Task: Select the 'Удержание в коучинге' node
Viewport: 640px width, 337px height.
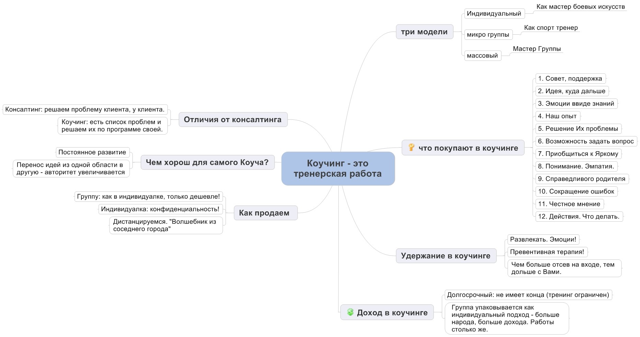Action: pyautogui.click(x=446, y=256)
